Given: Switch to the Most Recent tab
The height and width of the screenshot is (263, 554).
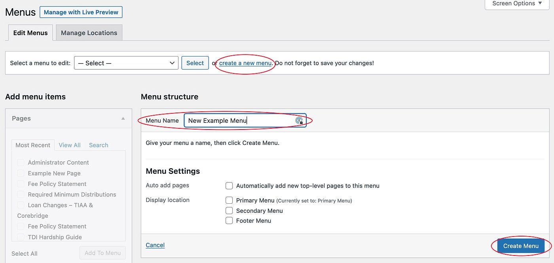Looking at the screenshot, I should (33, 145).
